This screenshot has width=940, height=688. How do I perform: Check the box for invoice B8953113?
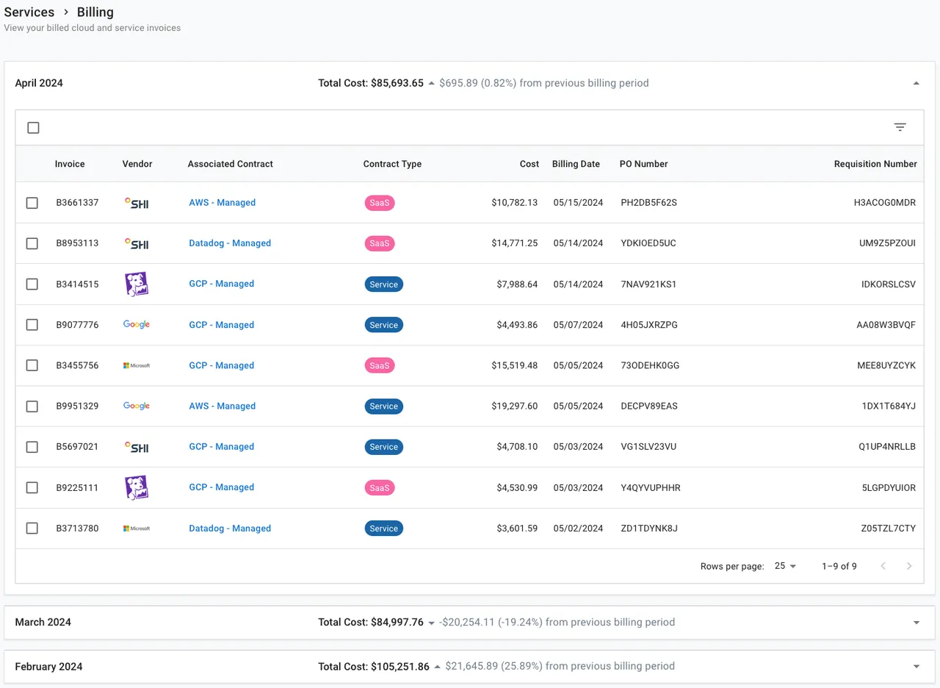point(32,243)
